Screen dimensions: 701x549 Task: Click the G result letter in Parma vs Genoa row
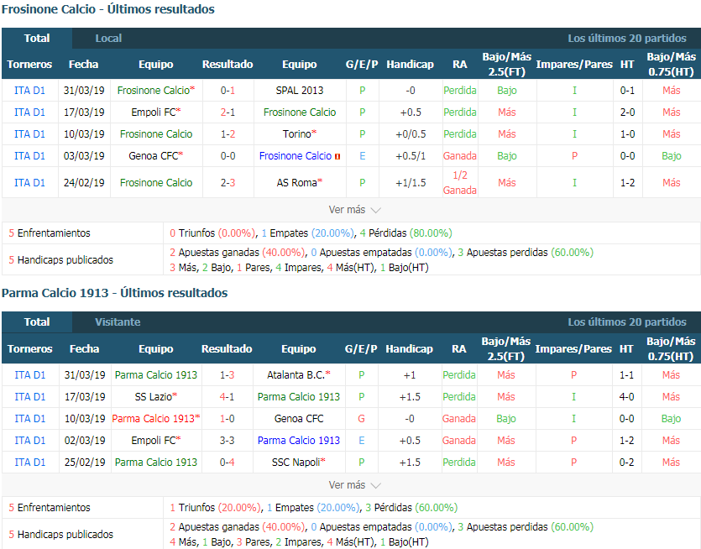coord(361,419)
